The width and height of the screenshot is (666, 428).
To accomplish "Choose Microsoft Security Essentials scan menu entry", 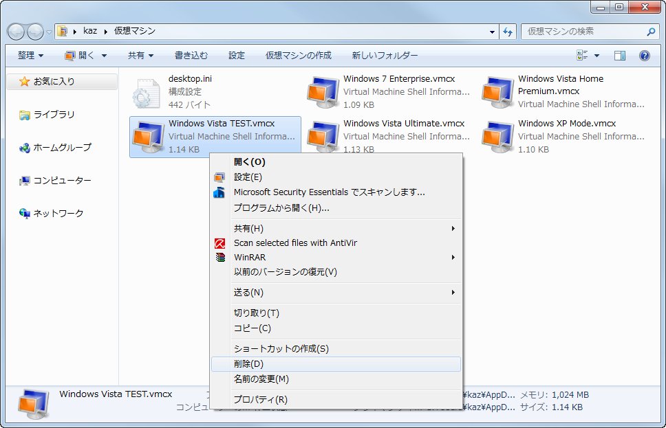I will pos(336,192).
